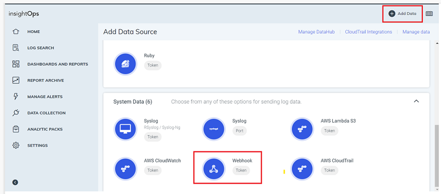
Task: Click the Token badge under Webhook
Action: 241,171
